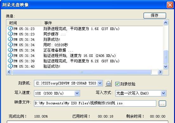Select the 用时: 0分28秒 message
The height and width of the screenshot is (123, 175).
click(56, 45)
